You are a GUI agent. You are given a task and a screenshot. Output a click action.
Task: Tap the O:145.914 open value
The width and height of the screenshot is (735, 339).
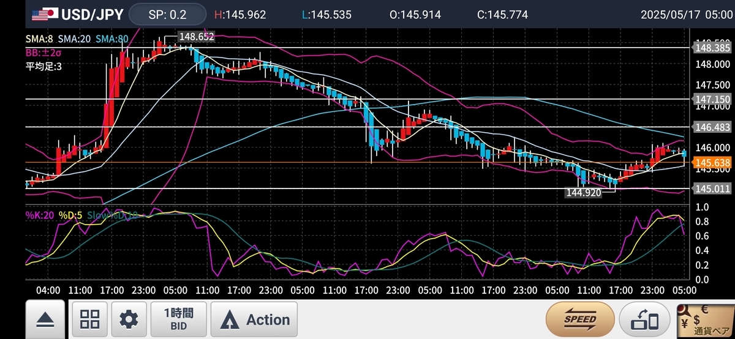point(415,14)
